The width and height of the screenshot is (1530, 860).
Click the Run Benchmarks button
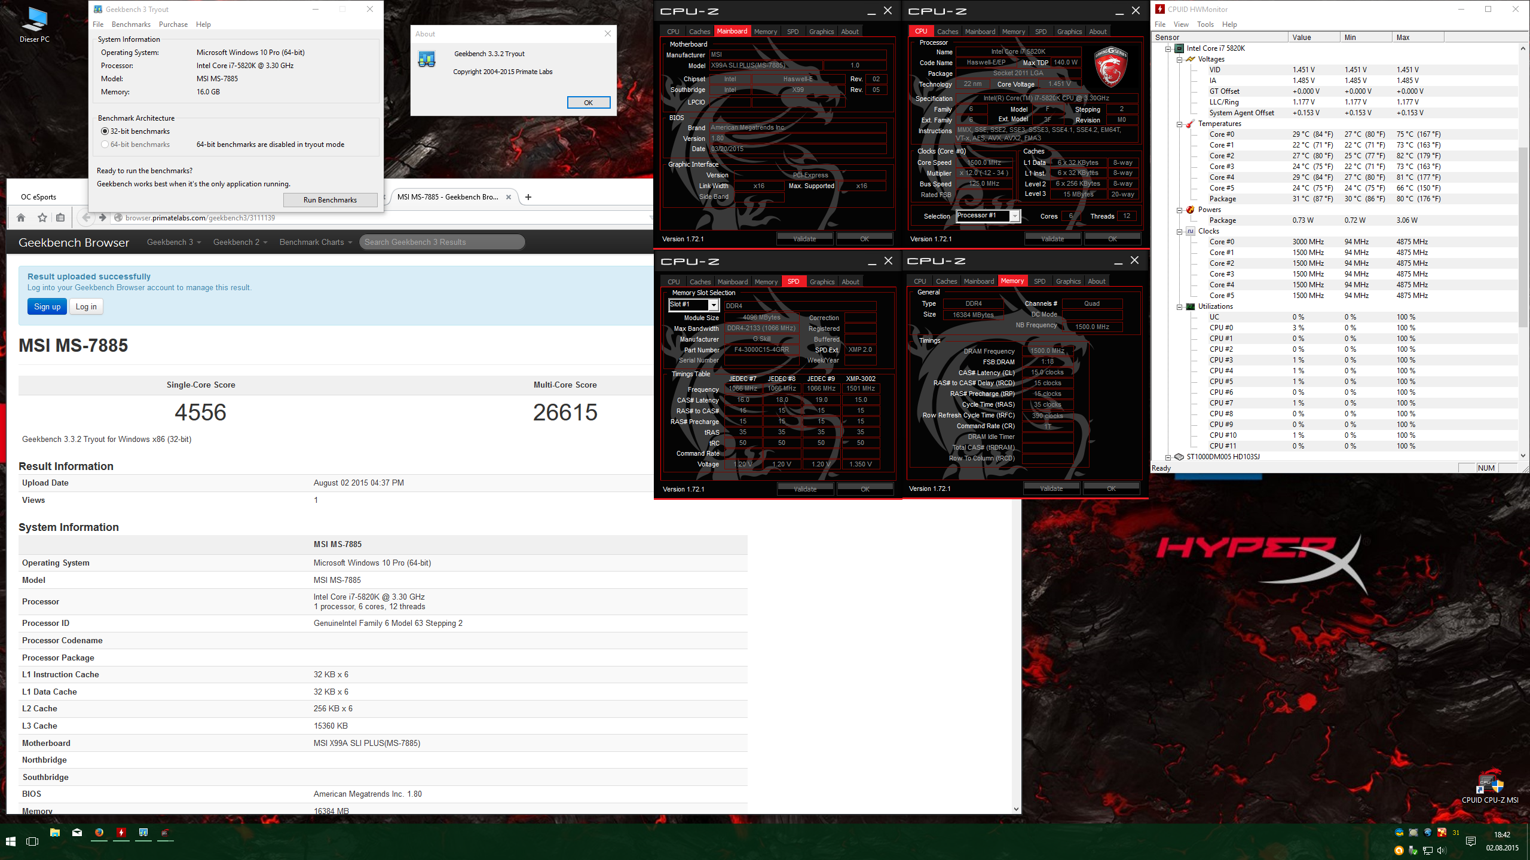(330, 200)
